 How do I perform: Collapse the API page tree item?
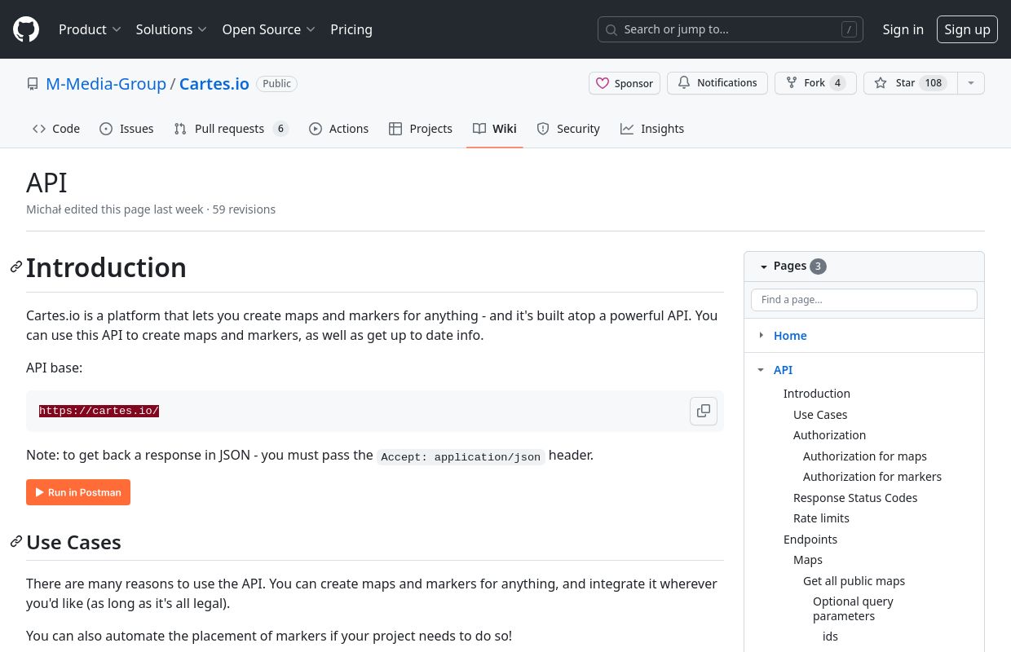(761, 369)
